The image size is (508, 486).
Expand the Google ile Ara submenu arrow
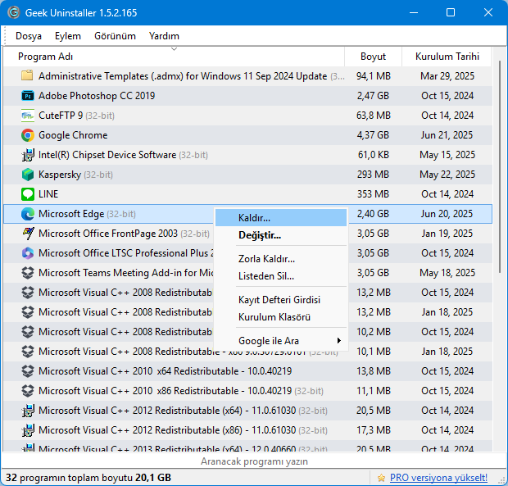[339, 340]
